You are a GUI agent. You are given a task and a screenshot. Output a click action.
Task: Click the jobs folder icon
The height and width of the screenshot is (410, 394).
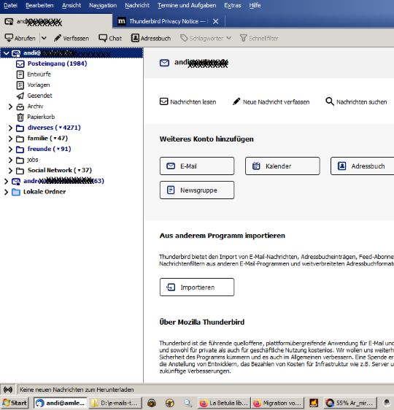(20, 160)
